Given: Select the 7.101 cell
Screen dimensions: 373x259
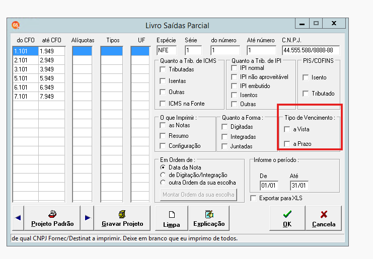Looking at the screenshot, I should tap(26, 96).
